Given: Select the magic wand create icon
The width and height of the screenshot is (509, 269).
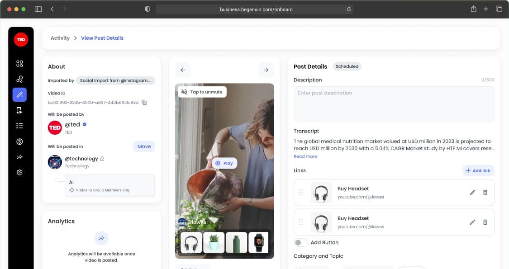Looking at the screenshot, I should click(19, 95).
